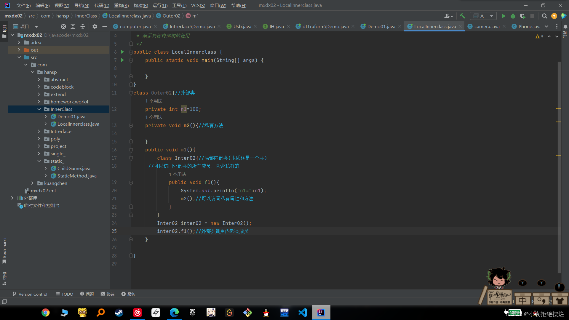The width and height of the screenshot is (569, 320).
Task: Run with coverage shield icon
Action: tap(522, 16)
